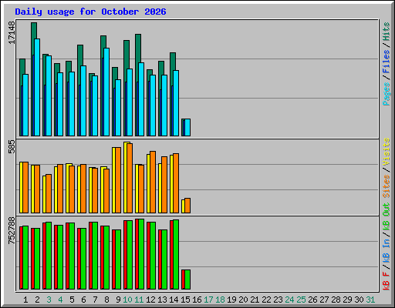Click the 'Daily usage for October 2026' title
Image resolution: width=395 pixels, height=308 pixels.
(x=90, y=12)
